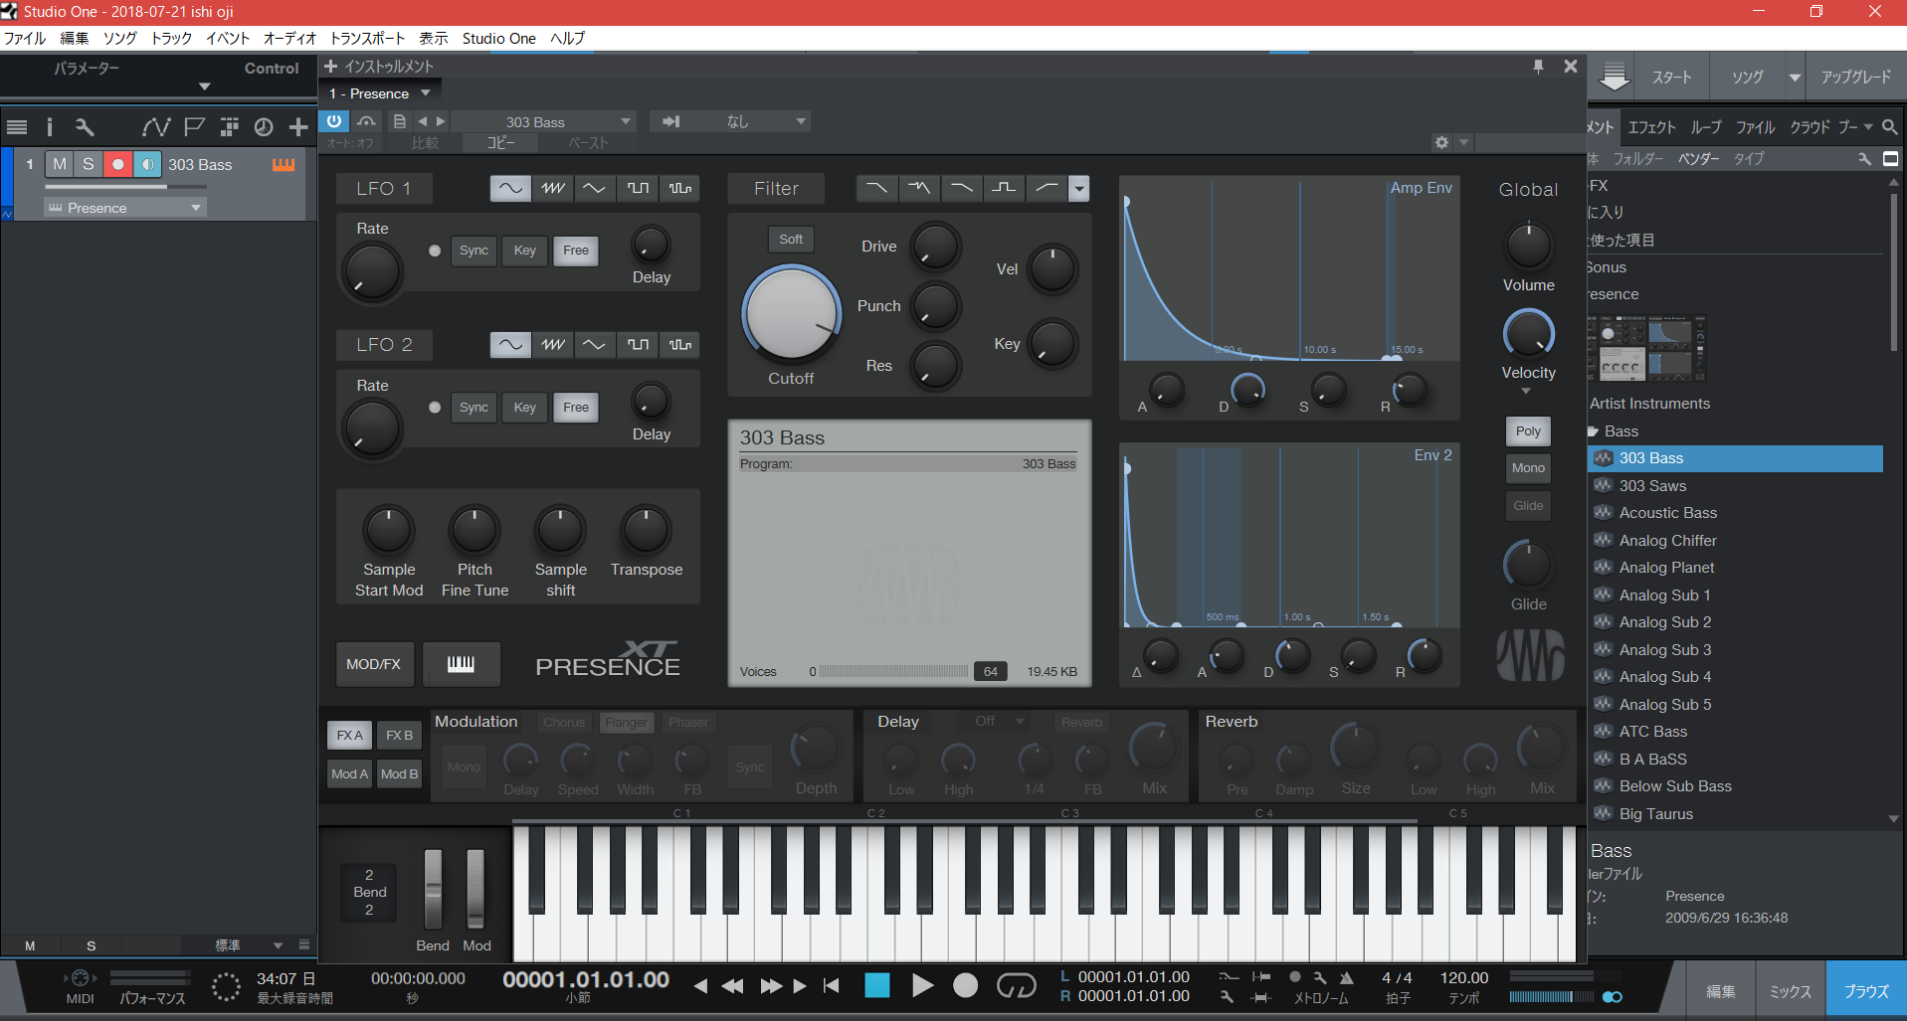Open the Presence instrument dropdown on track

(x=195, y=208)
